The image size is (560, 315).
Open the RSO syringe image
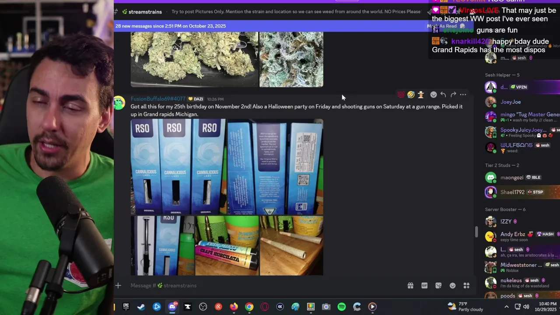(x=162, y=245)
